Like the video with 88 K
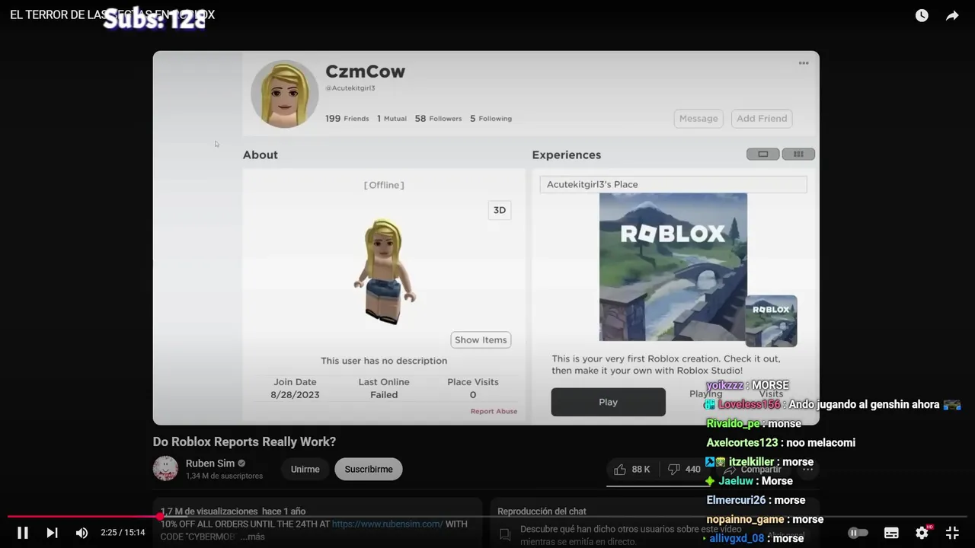 (632, 469)
